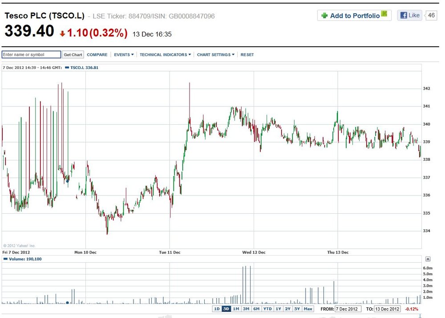This screenshot has width=445, height=318.
Task: Click the Wed 12 Dec date label
Action: (254, 252)
